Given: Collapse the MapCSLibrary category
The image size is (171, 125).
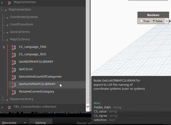Looking at the screenshot, I should point(8,40).
